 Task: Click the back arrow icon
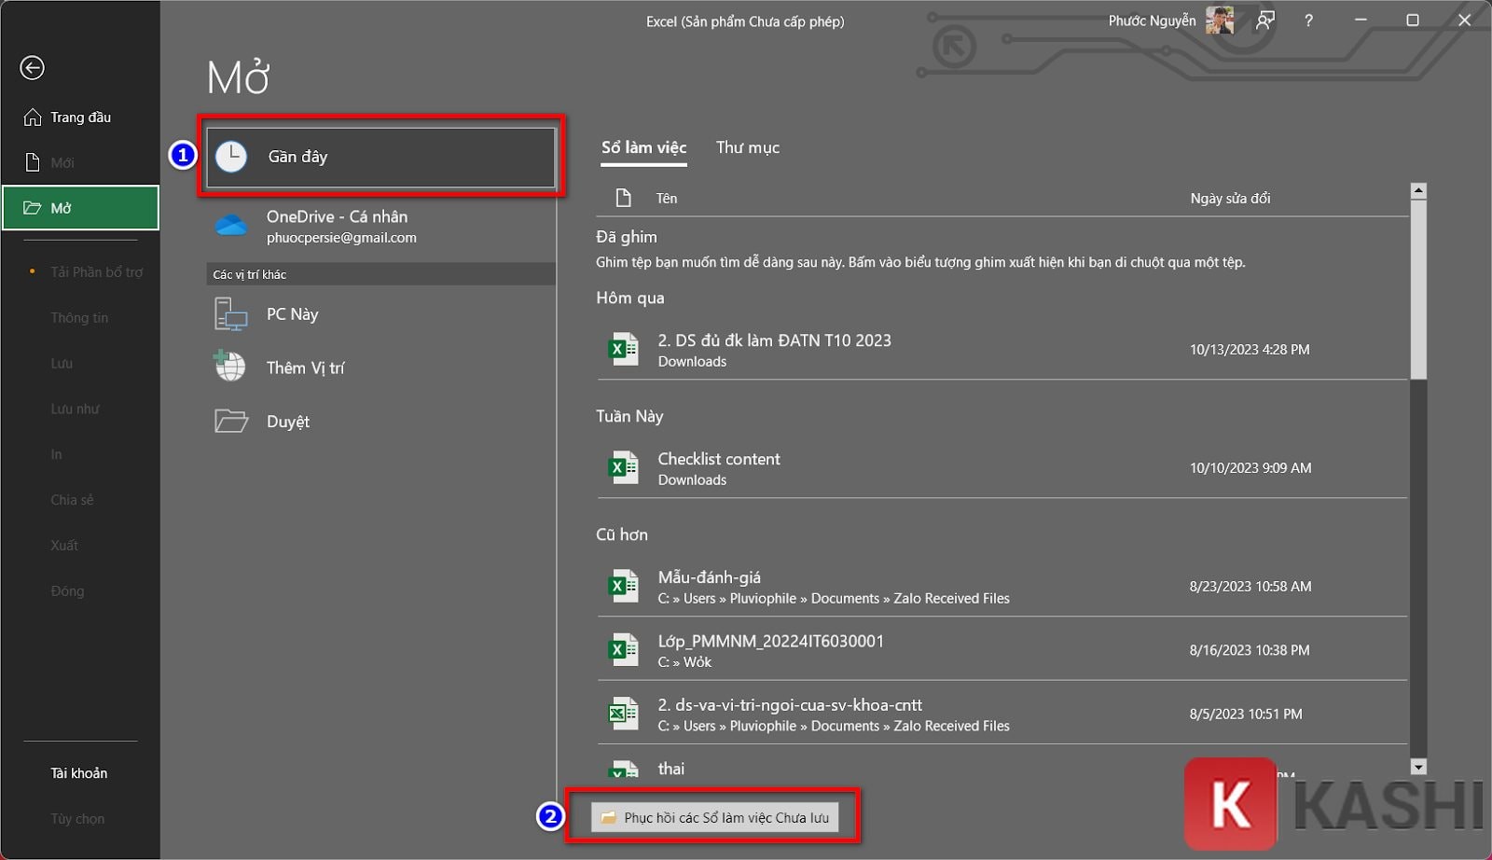[32, 68]
